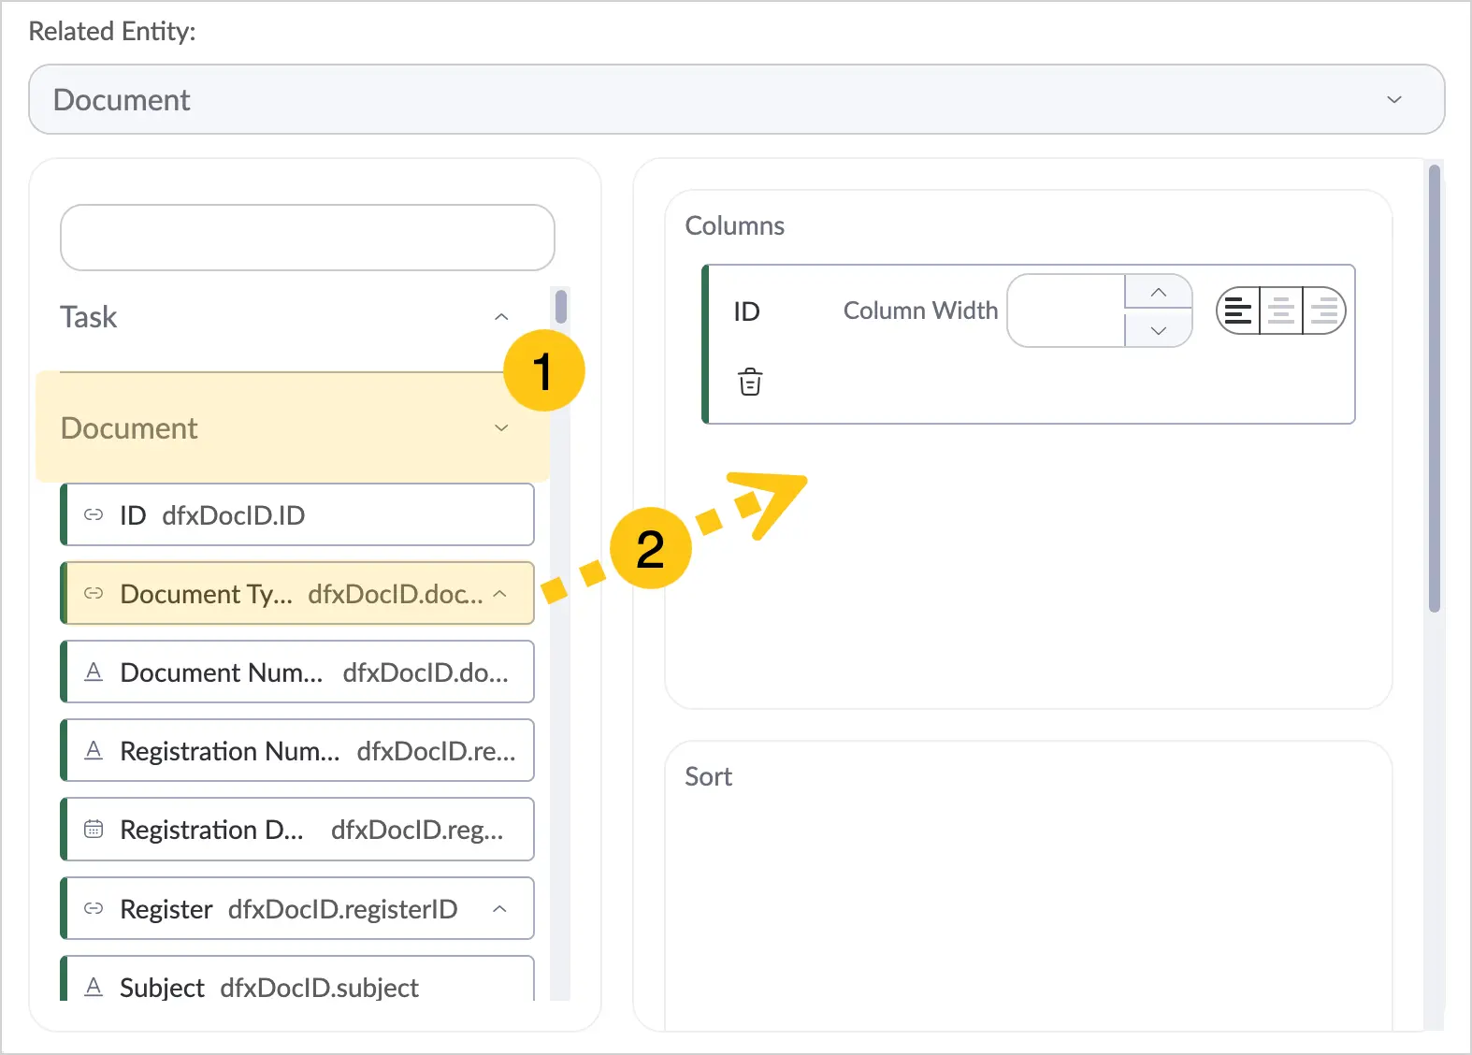Click text icon on Registration Number row

(94, 750)
